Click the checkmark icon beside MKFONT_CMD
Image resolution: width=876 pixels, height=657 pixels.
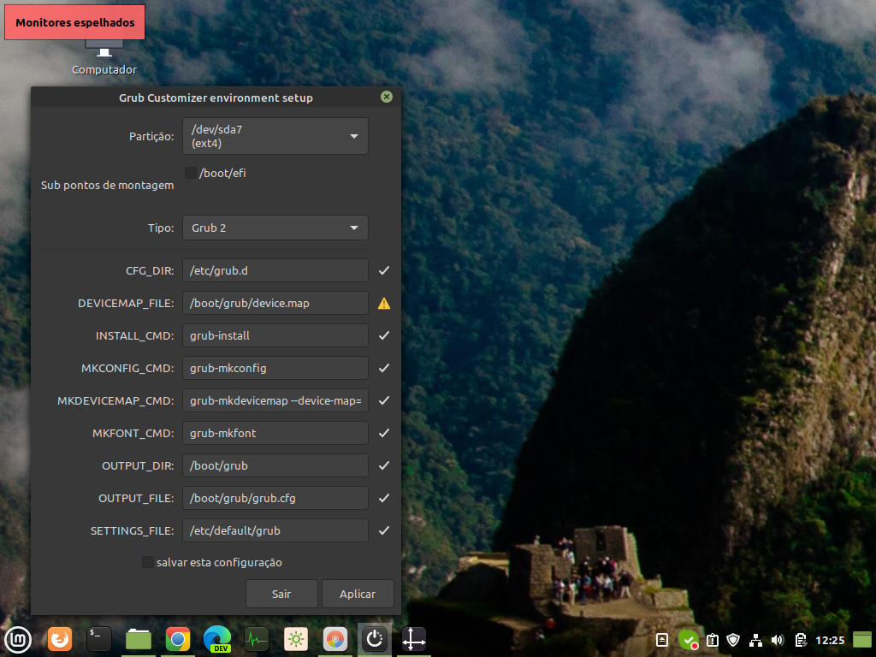[x=384, y=433]
